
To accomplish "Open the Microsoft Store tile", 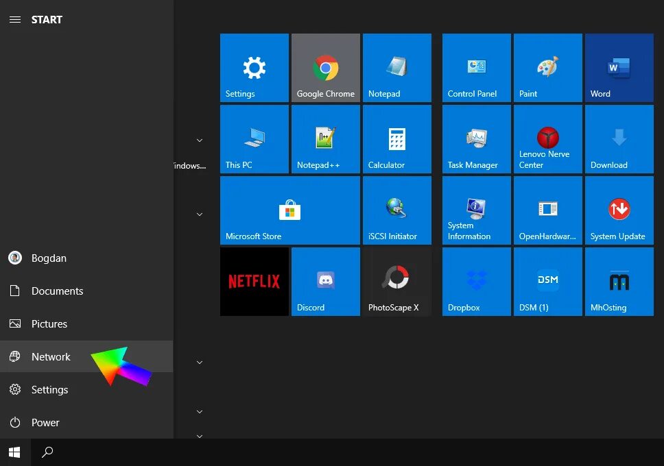I will 290,210.
